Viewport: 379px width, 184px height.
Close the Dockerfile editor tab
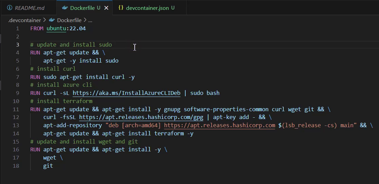coord(106,8)
